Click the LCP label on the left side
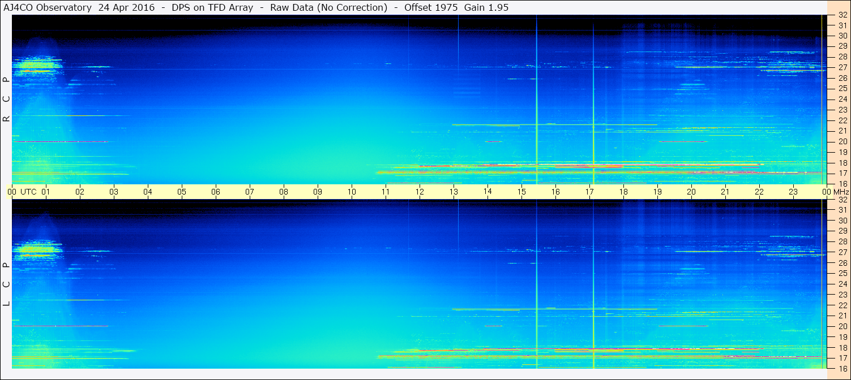The image size is (851, 380). 6,284
